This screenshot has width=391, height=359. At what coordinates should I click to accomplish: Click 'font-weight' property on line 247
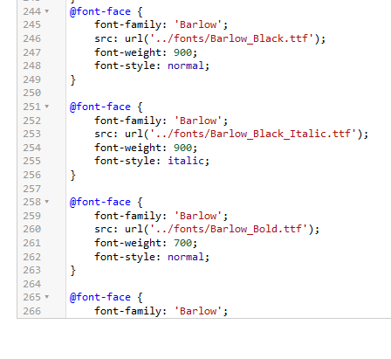[x=127, y=52]
